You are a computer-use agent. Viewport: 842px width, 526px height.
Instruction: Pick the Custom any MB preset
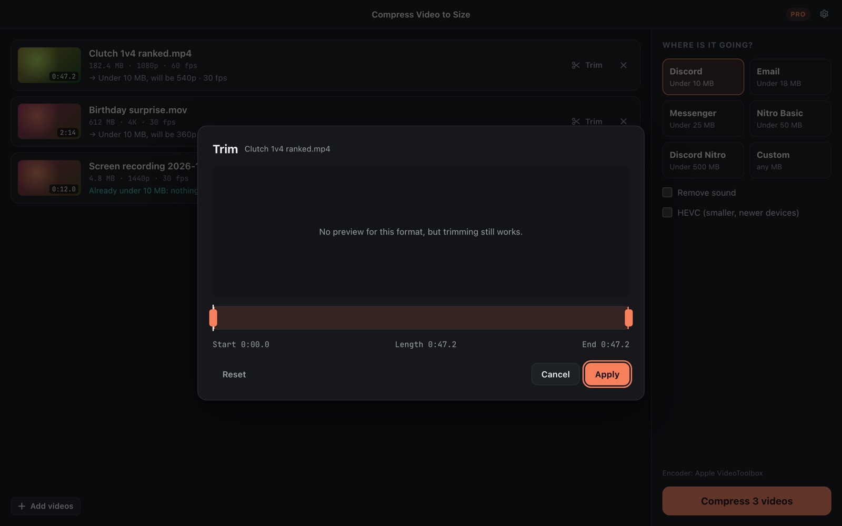790,160
